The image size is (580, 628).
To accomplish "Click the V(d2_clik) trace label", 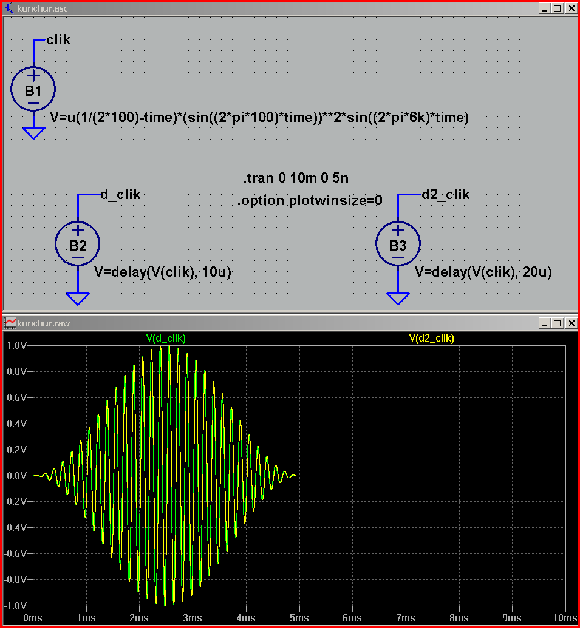I will click(431, 339).
